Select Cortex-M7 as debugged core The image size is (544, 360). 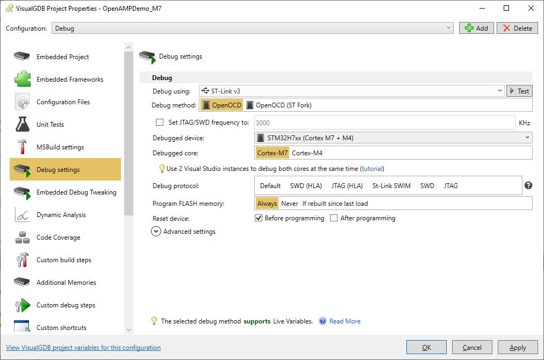coord(273,153)
